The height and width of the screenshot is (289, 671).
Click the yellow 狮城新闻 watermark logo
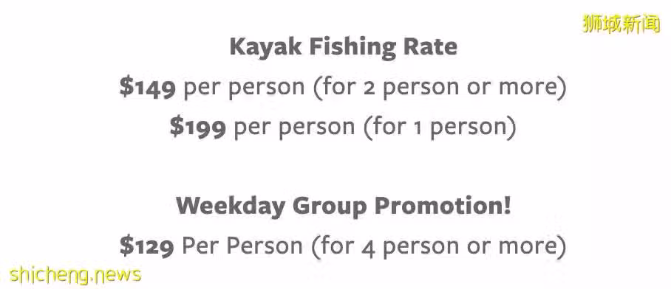point(621,24)
